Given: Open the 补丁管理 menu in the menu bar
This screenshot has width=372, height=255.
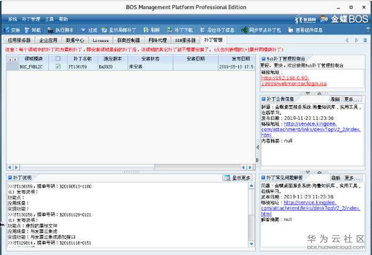Looking at the screenshot, I should 31,19.
